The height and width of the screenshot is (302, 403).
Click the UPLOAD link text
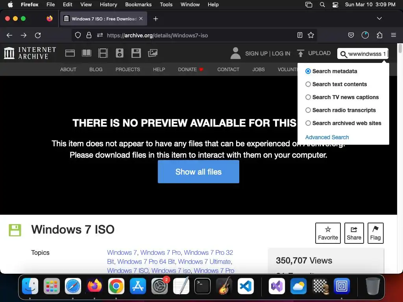tap(319, 53)
